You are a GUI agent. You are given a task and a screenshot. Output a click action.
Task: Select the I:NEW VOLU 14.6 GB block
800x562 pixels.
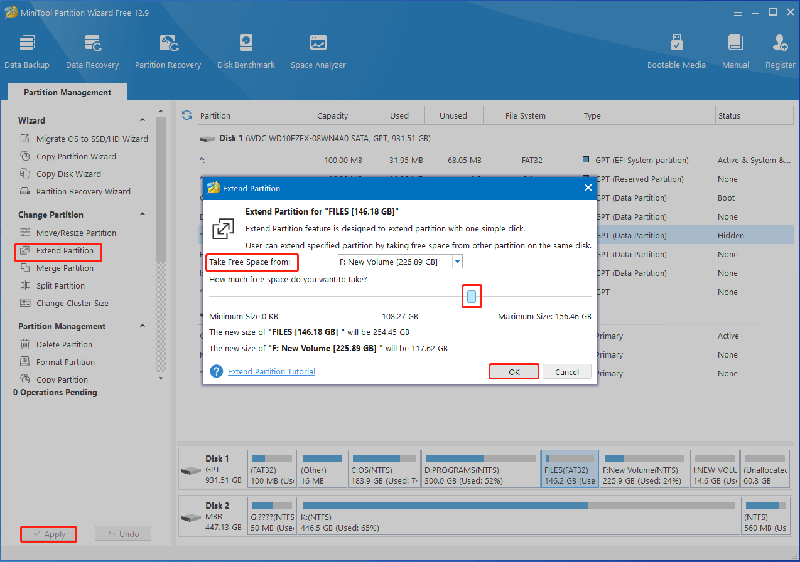point(715,469)
